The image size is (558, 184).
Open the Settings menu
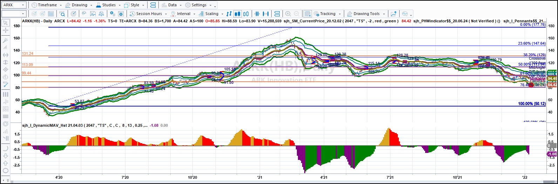click(x=198, y=5)
